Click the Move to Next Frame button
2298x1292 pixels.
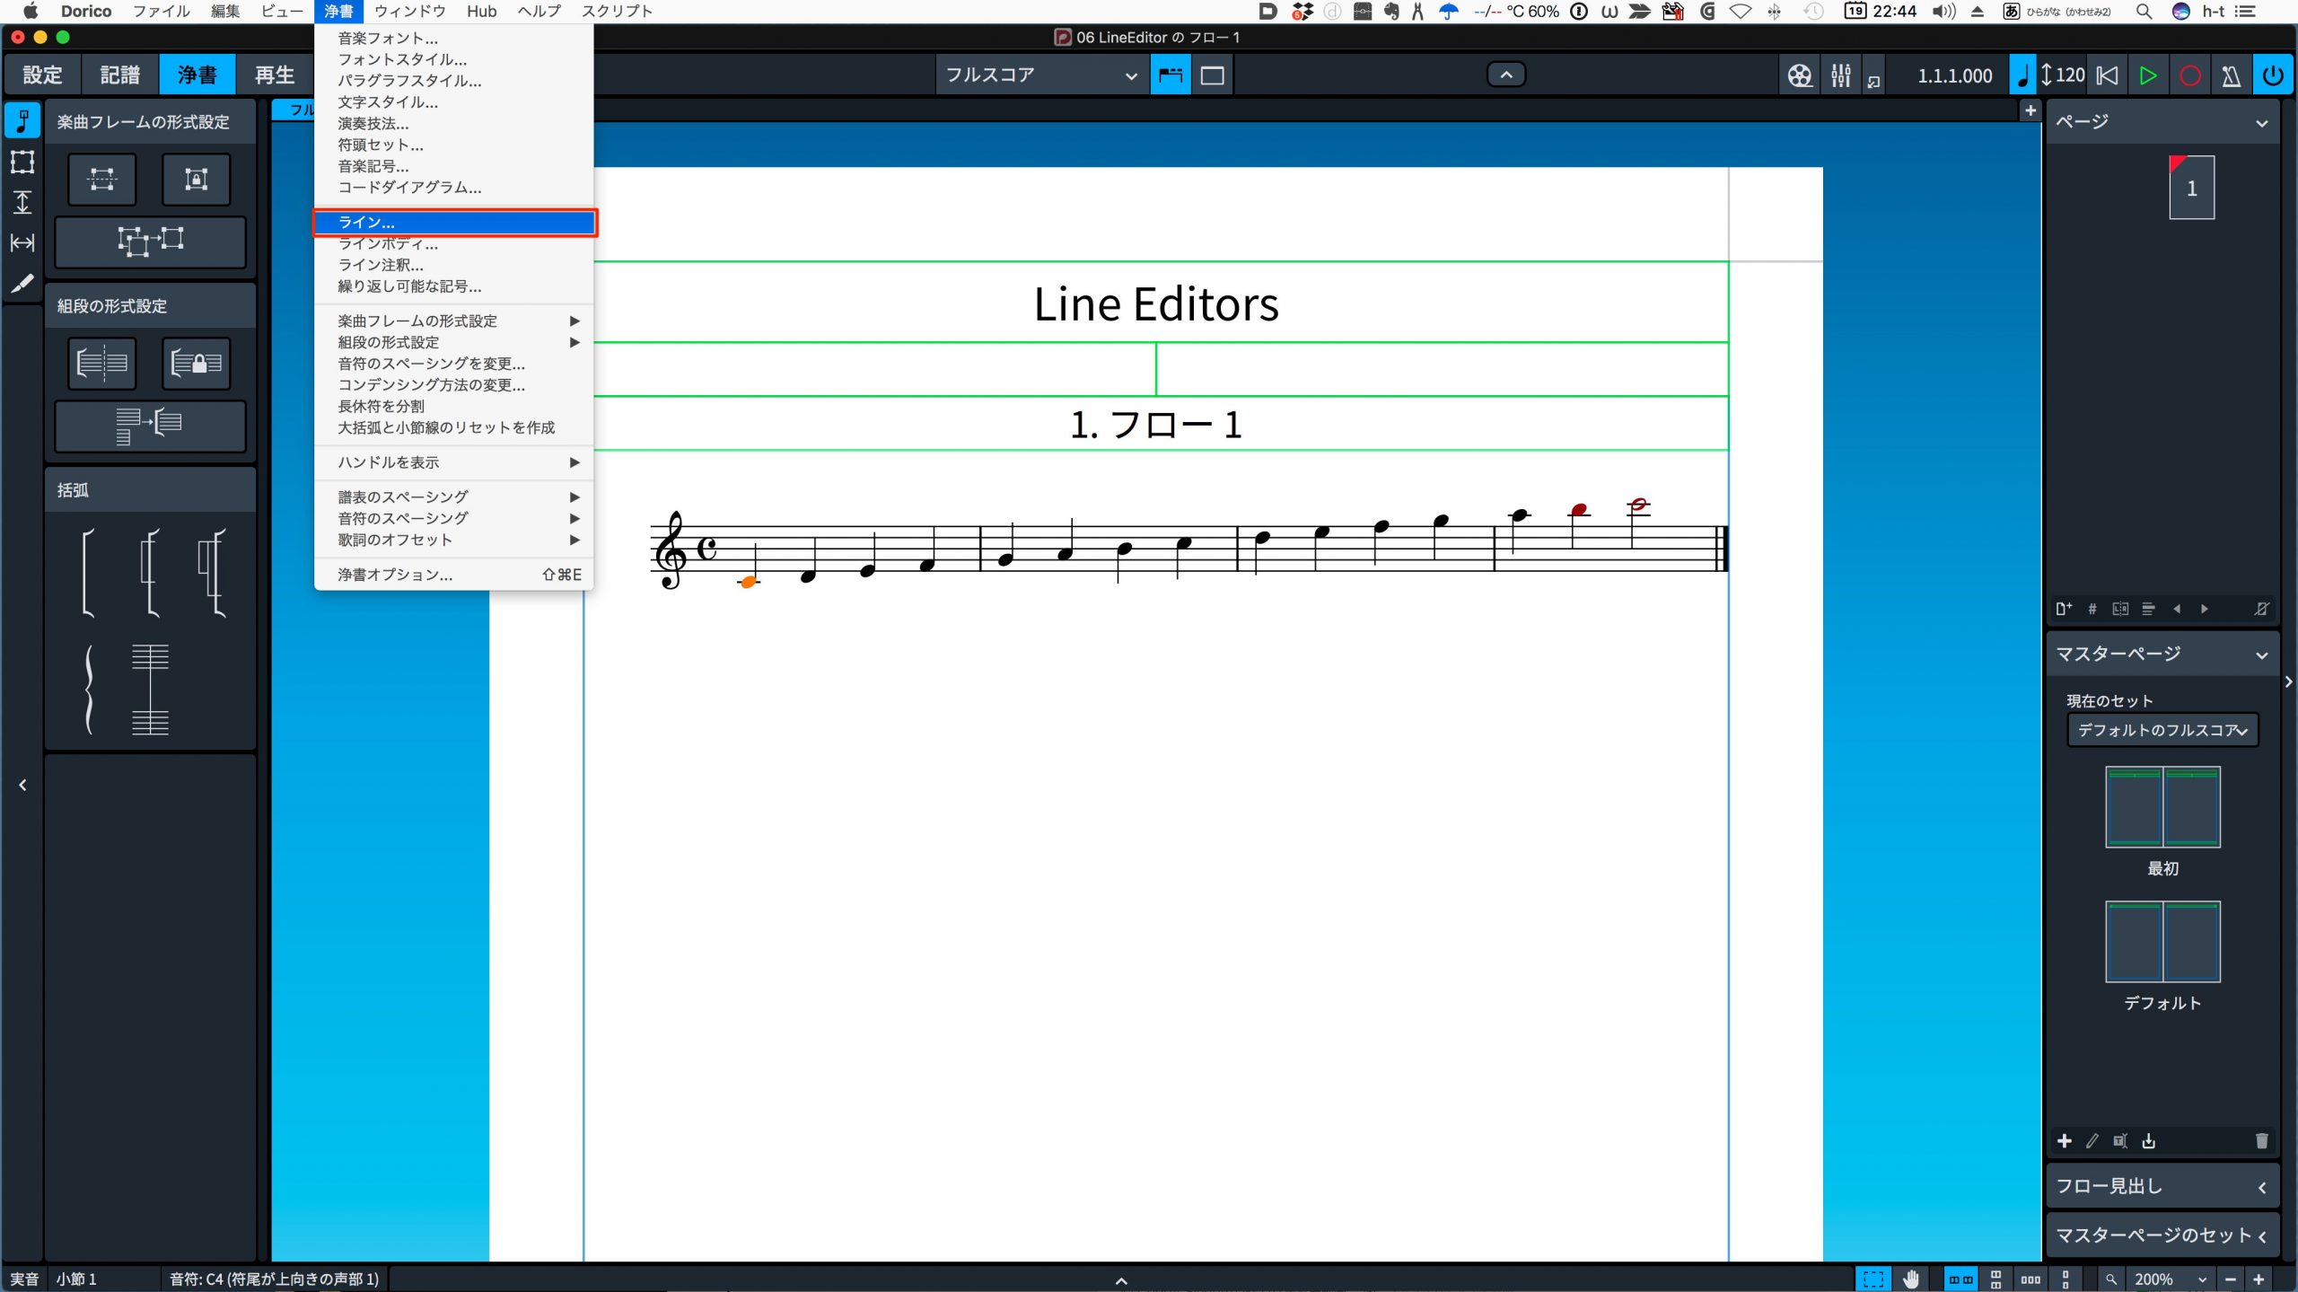click(x=150, y=241)
